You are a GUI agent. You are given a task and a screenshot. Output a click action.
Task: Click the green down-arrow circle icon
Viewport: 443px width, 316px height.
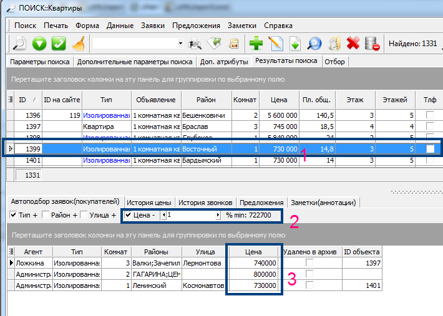click(x=40, y=43)
